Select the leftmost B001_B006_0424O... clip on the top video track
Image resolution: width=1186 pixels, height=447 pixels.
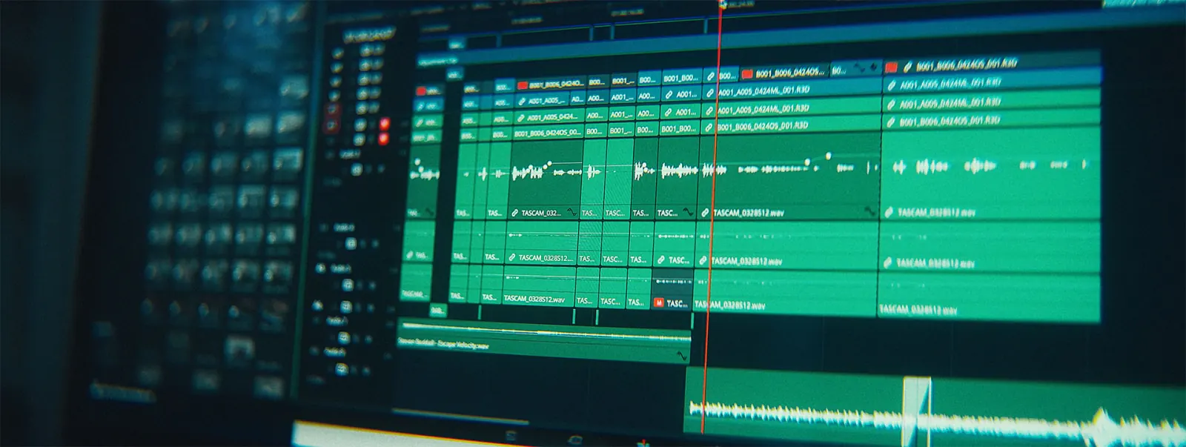point(549,85)
